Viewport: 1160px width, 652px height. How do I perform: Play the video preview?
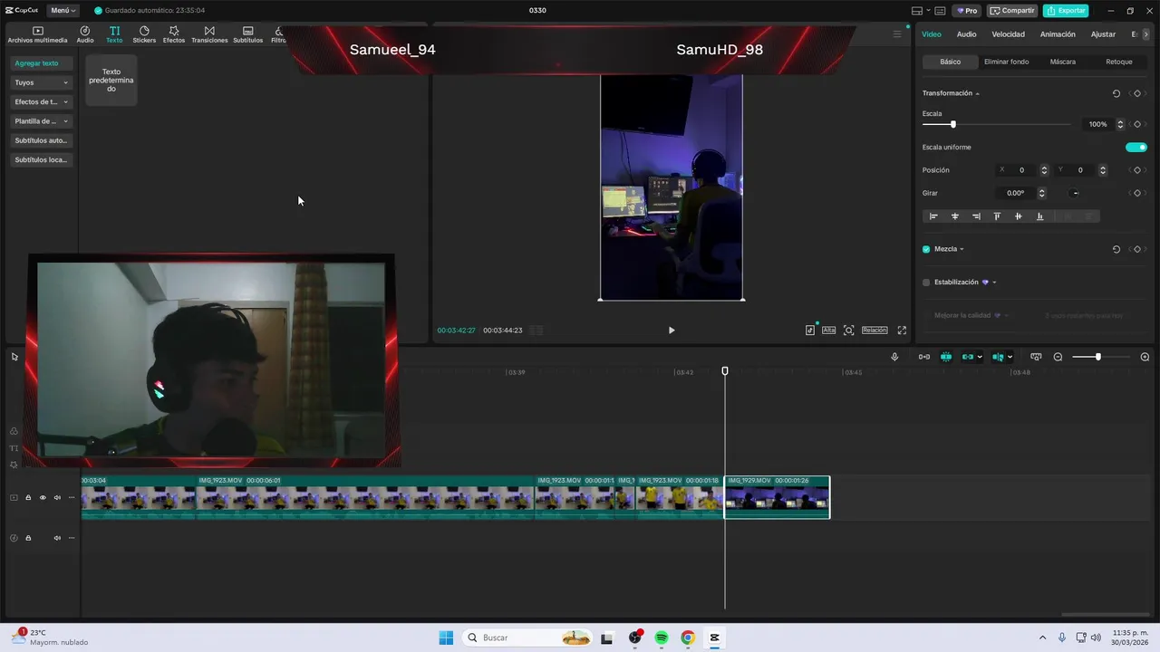coord(672,331)
